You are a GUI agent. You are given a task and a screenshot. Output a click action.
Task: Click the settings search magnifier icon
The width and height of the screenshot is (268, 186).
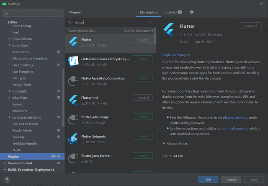(6, 13)
